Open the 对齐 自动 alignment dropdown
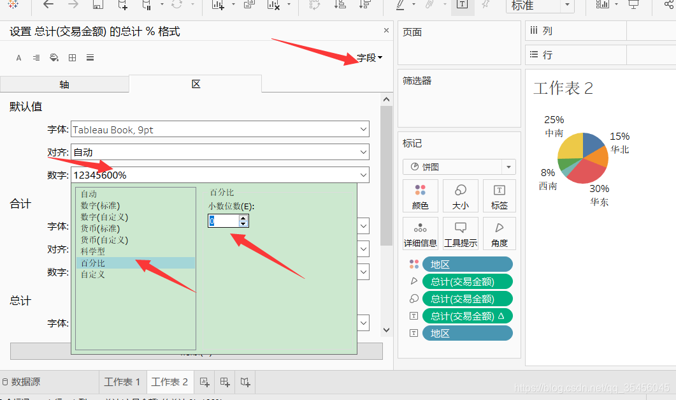 tap(220, 152)
